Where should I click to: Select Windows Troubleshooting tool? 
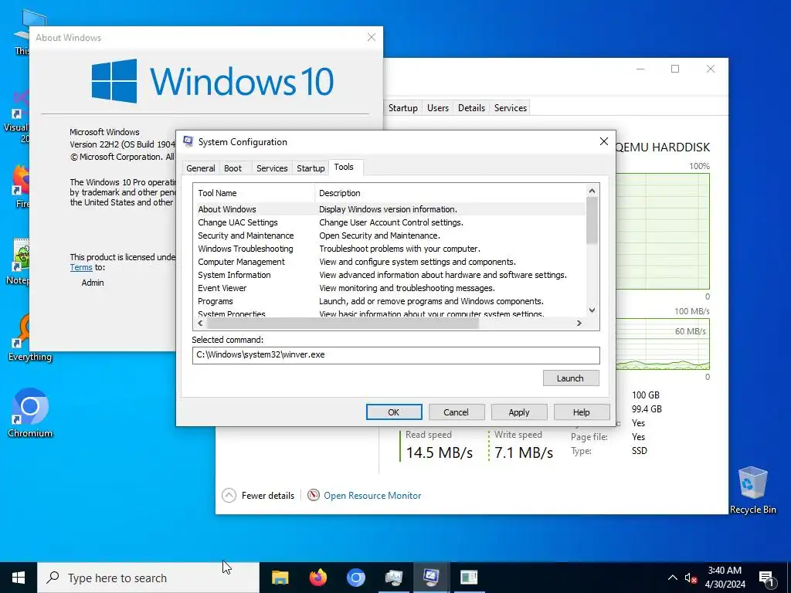tap(389, 249)
